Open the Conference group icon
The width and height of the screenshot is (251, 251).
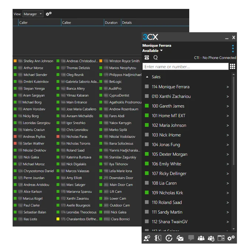coord(201,238)
